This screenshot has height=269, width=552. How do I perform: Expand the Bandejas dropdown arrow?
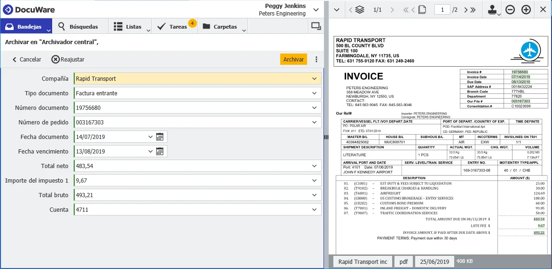click(49, 30)
